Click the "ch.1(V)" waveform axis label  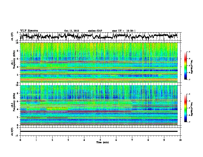(x=12, y=36)
